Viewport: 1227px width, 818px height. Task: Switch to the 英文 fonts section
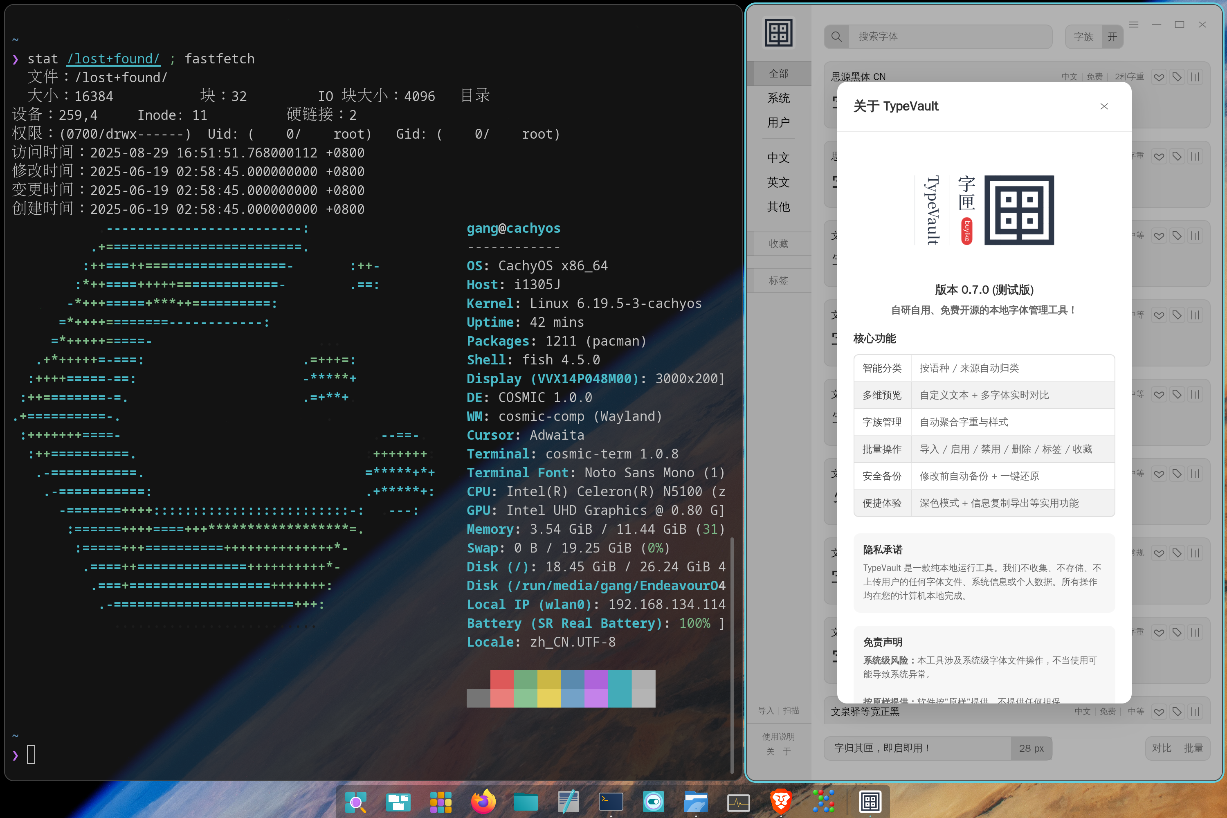point(778,182)
